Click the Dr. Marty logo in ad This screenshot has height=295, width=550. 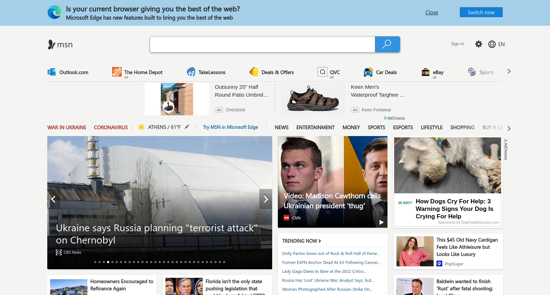pos(405,203)
